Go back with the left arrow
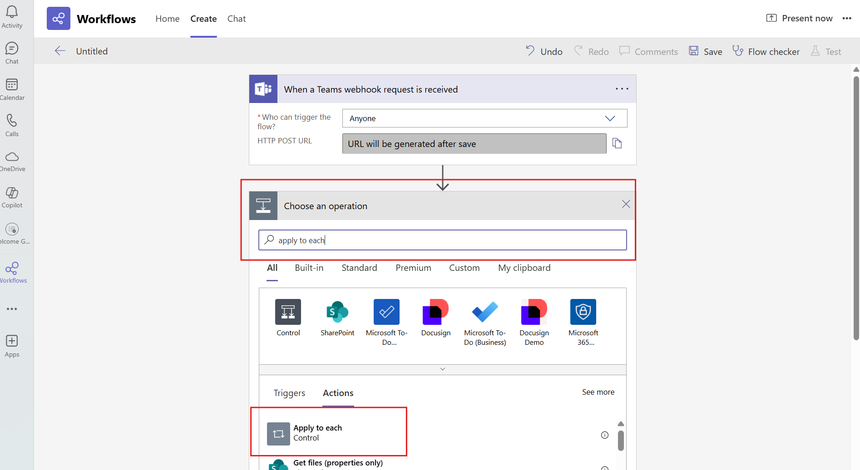Image resolution: width=860 pixels, height=470 pixels. pos(60,51)
